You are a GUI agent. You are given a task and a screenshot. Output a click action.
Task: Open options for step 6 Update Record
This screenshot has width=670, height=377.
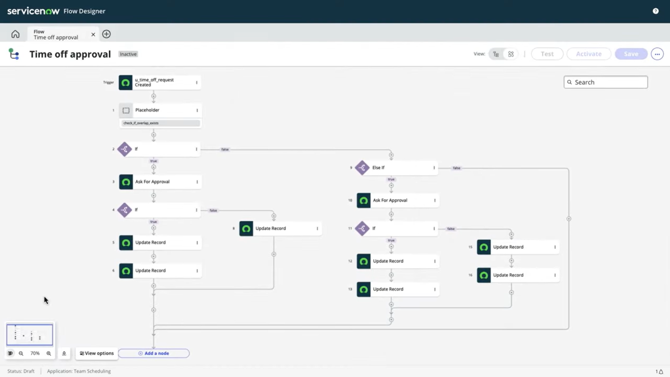[x=197, y=271]
